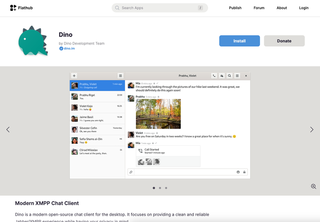Click the encryption lock icon
320x222 pixels.
point(244,172)
